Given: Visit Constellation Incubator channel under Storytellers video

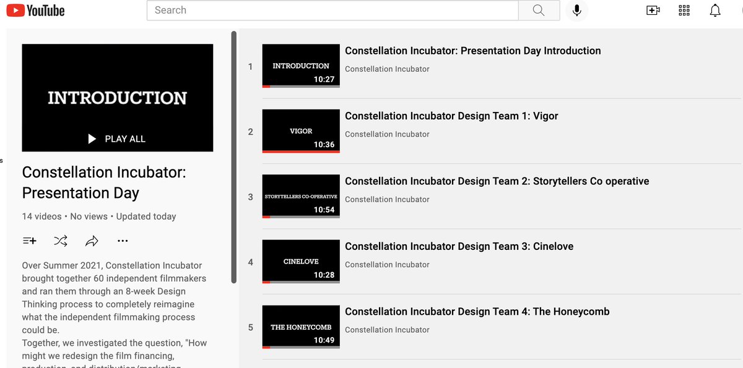Looking at the screenshot, I should [x=387, y=199].
